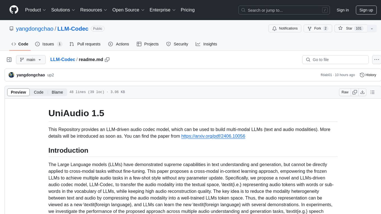Open LLM-Codec breadcrumb link
This screenshot has width=381, height=214.
click(x=63, y=60)
